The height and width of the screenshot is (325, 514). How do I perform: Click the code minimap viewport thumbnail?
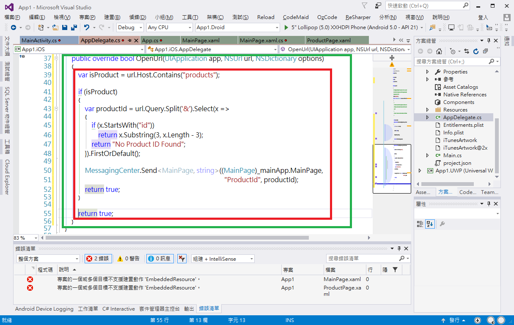click(392, 169)
